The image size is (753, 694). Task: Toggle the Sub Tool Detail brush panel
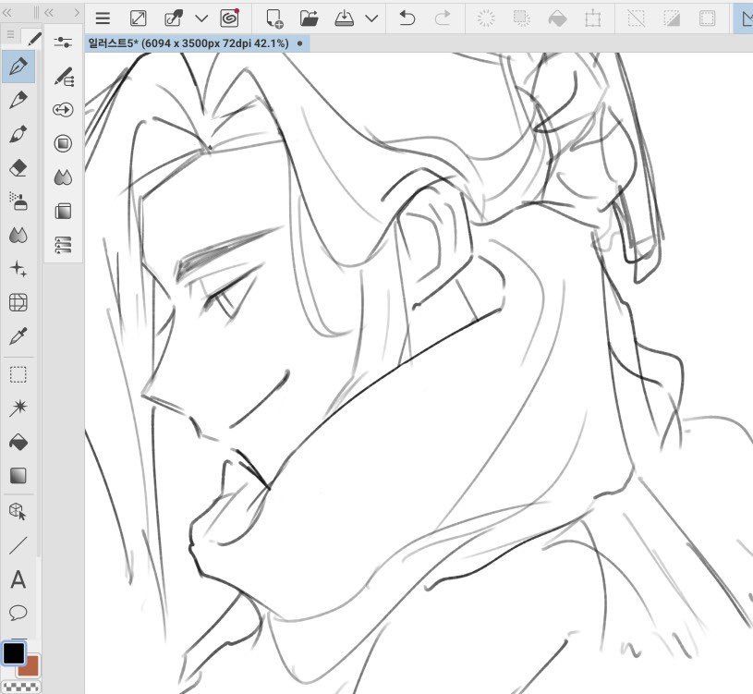[x=63, y=77]
